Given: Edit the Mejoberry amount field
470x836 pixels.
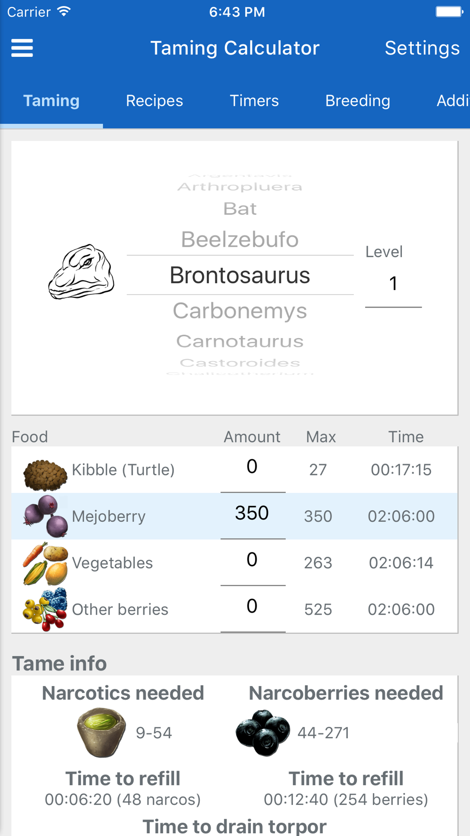Looking at the screenshot, I should 252,513.
